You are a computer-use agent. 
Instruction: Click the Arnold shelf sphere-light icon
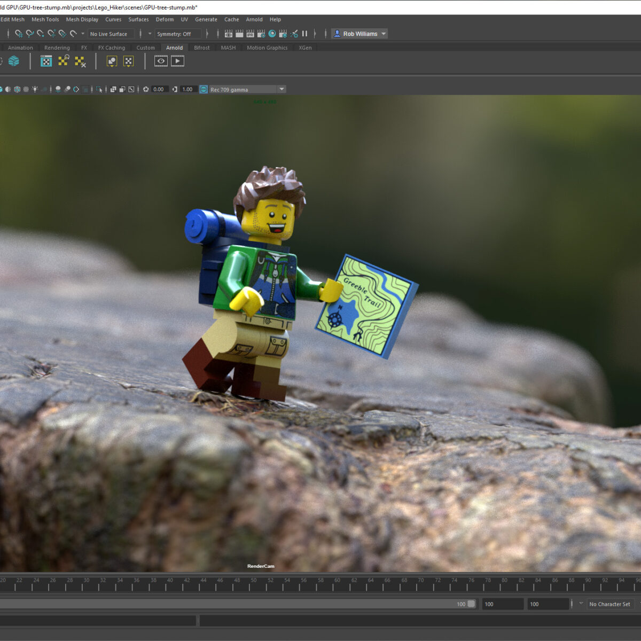pyautogui.click(x=112, y=61)
